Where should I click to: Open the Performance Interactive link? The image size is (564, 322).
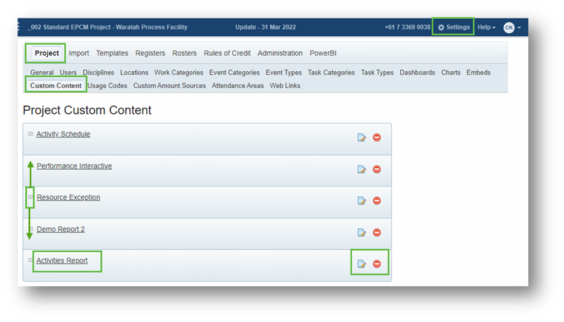click(x=74, y=166)
